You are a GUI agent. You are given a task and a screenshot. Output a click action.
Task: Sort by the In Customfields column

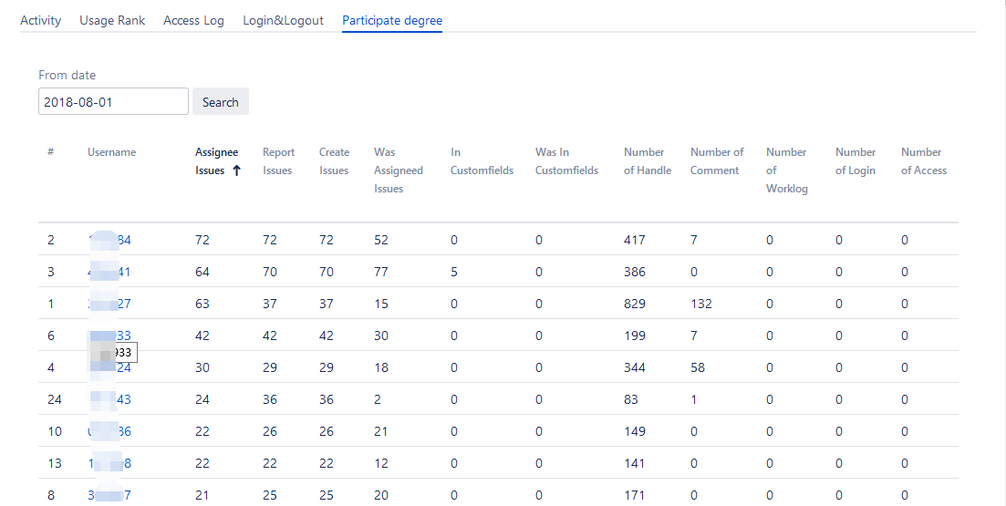pos(482,161)
